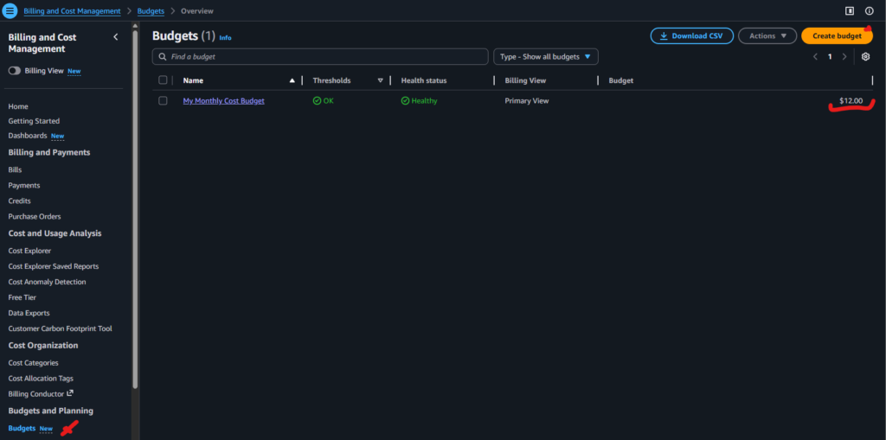This screenshot has width=886, height=440.
Task: Open Cost Explorer in the sidebar
Action: click(x=29, y=251)
